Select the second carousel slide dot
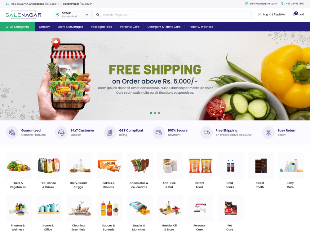 click(x=155, y=113)
